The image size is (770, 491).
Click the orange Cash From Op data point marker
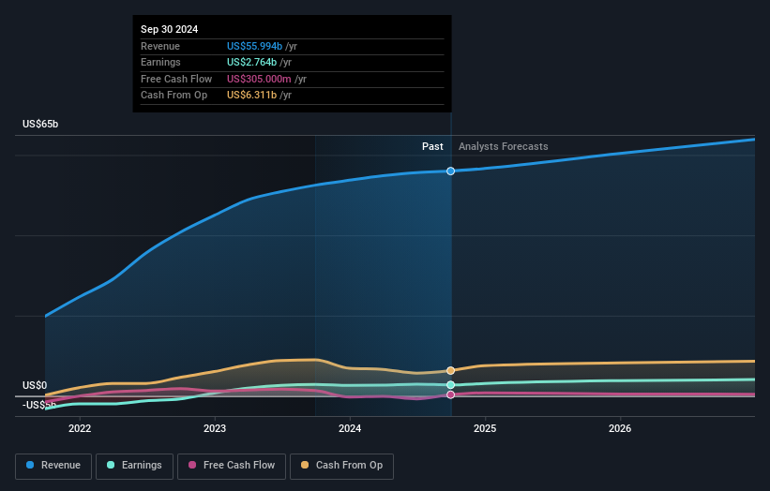tap(450, 370)
